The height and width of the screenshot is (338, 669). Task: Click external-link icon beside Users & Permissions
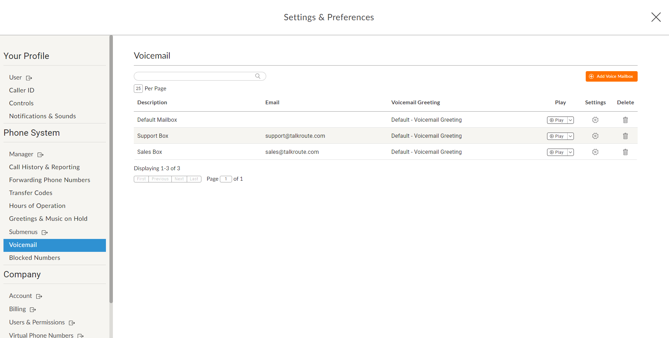tap(72, 323)
